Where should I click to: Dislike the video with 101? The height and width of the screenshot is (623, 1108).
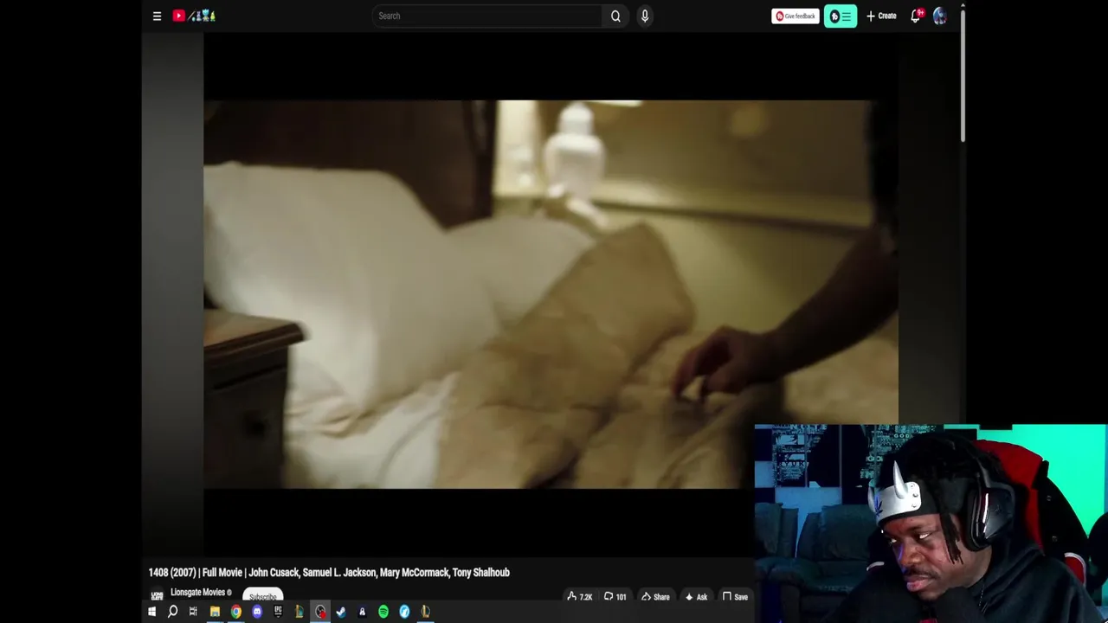[615, 596]
